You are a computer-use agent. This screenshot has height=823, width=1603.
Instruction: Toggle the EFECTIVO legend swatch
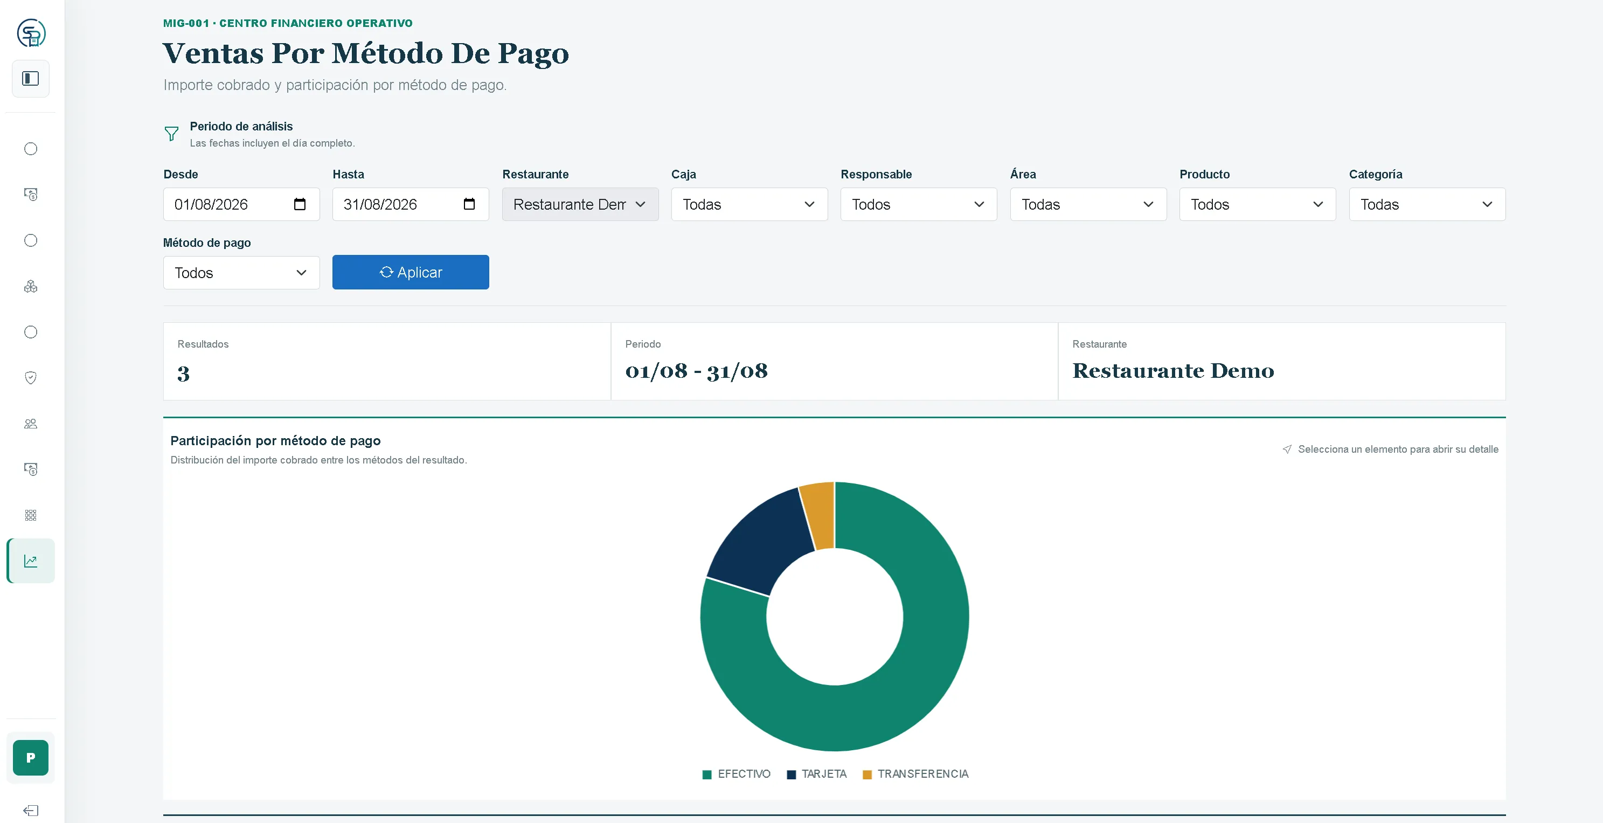[707, 774]
